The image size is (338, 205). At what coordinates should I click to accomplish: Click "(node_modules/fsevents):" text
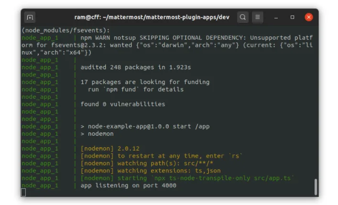(x=65, y=31)
